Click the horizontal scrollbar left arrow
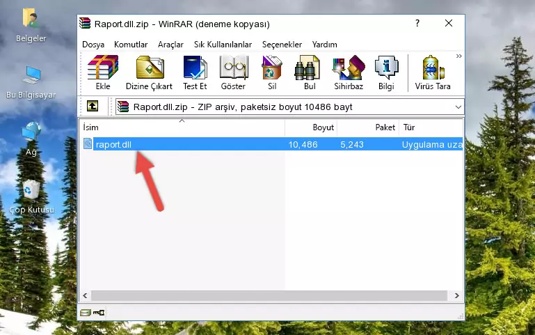 pos(85,296)
